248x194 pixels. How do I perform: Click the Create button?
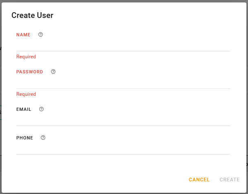click(x=230, y=180)
